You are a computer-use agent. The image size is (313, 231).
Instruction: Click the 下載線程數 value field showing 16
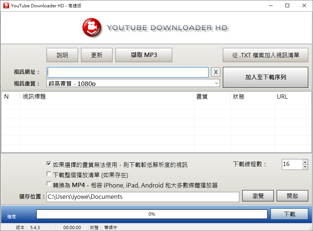coord(292,164)
